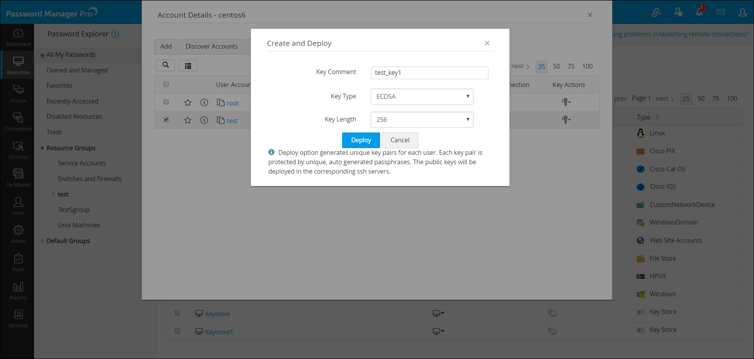This screenshot has width=754, height=359.
Task: Cancel the Create and Deploy dialog
Action: point(399,140)
